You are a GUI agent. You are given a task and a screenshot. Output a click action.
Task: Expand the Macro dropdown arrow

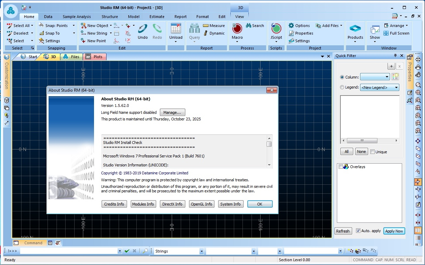click(237, 42)
